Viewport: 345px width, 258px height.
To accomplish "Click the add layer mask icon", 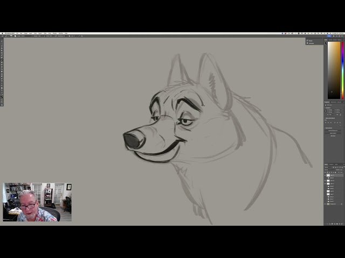I will (x=332, y=224).
